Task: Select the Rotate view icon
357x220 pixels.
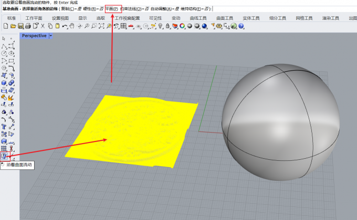Action: [x=79, y=26]
